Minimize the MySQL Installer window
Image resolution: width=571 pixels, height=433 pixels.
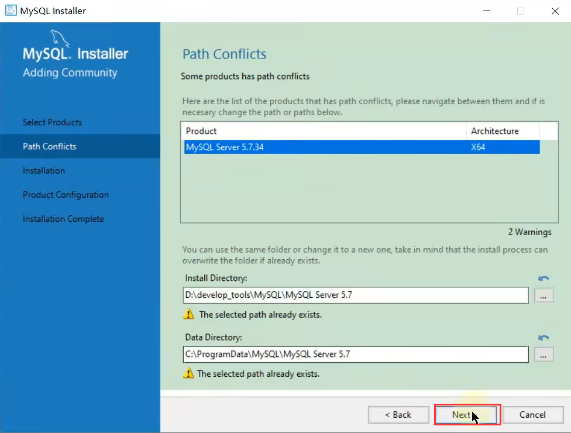(x=487, y=11)
